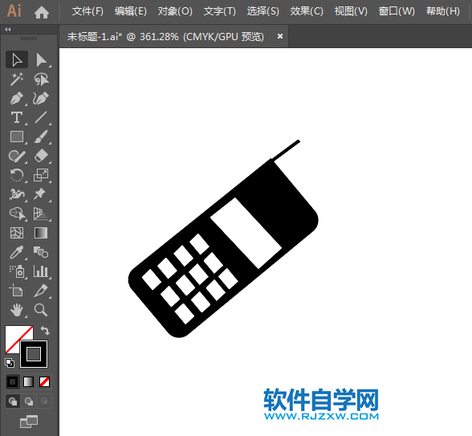Viewport: 472px width, 436px height.
Task: Switch to 未标题-1.ai document tab
Action: [x=165, y=37]
